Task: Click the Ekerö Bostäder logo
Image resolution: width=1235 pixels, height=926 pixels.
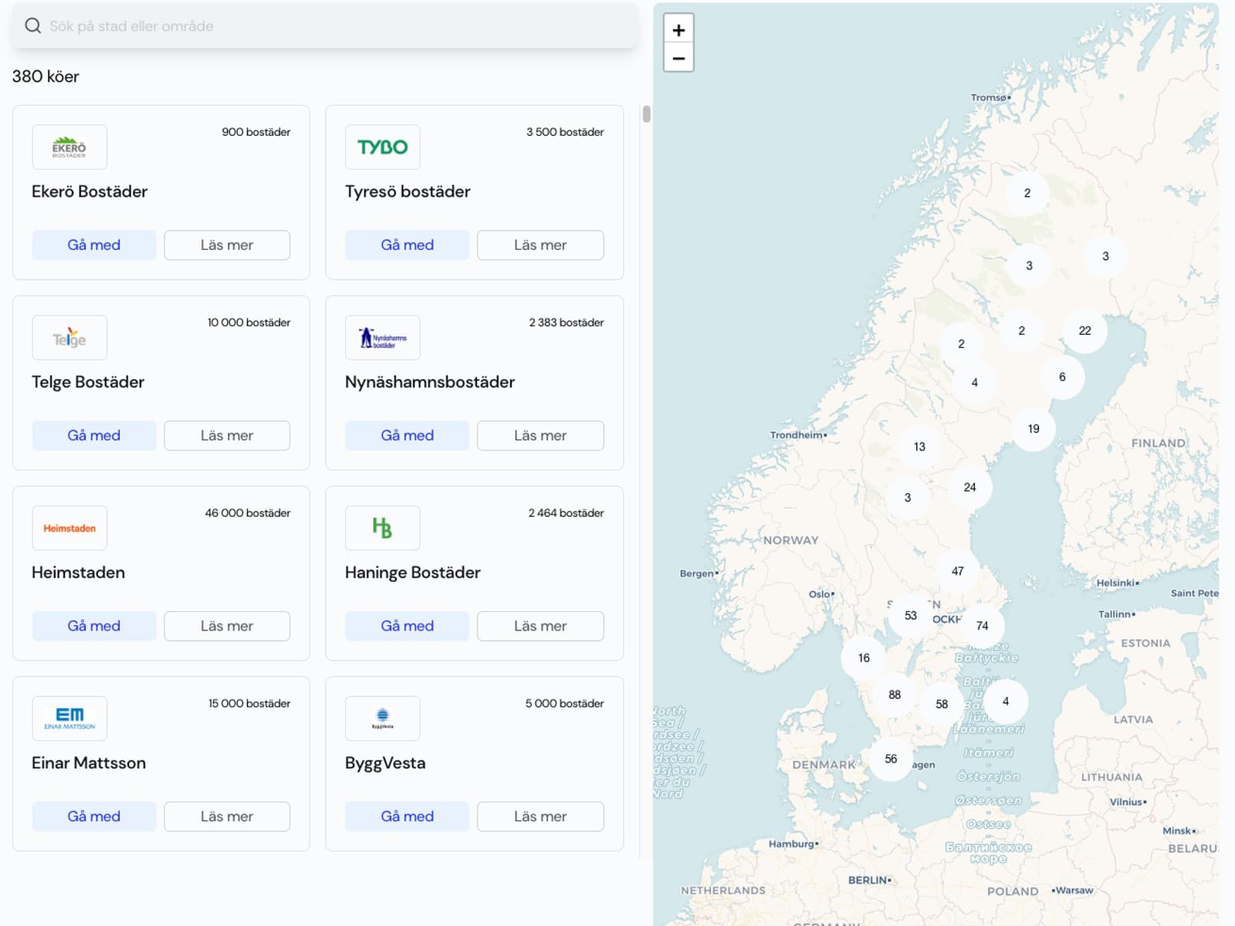Action: [x=69, y=147]
